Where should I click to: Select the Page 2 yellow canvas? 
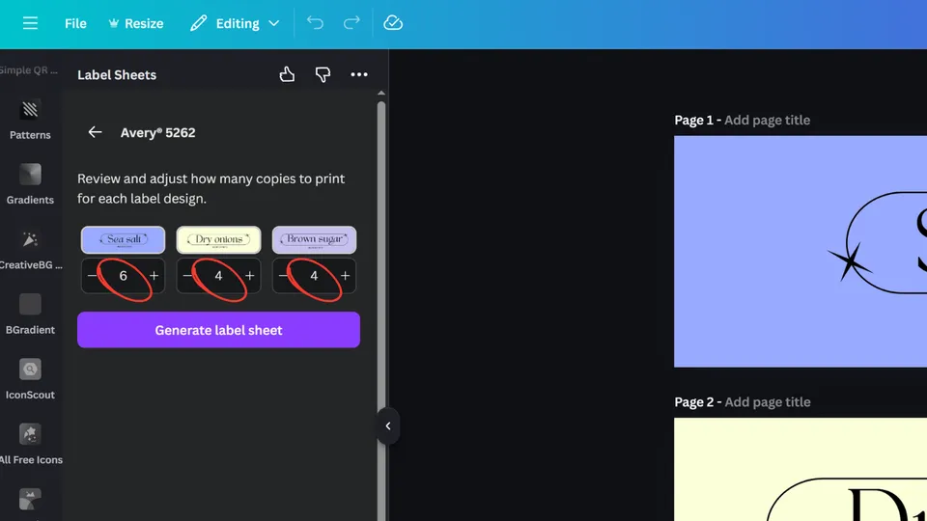click(801, 470)
